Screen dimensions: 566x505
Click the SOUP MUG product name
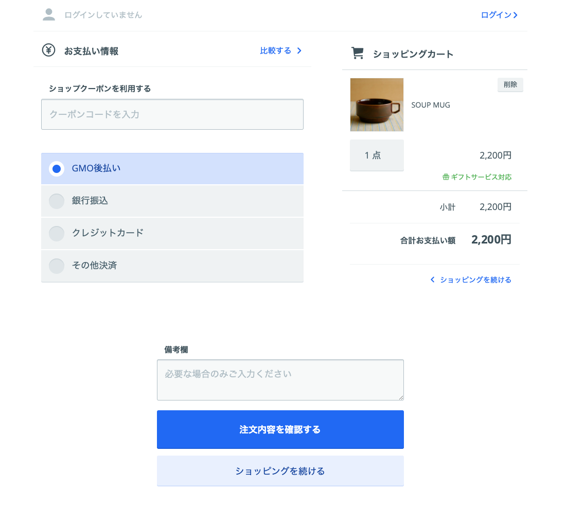(431, 105)
